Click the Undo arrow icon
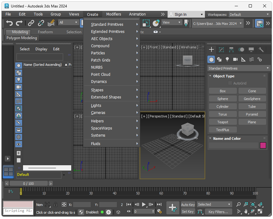 click(x=9, y=23)
